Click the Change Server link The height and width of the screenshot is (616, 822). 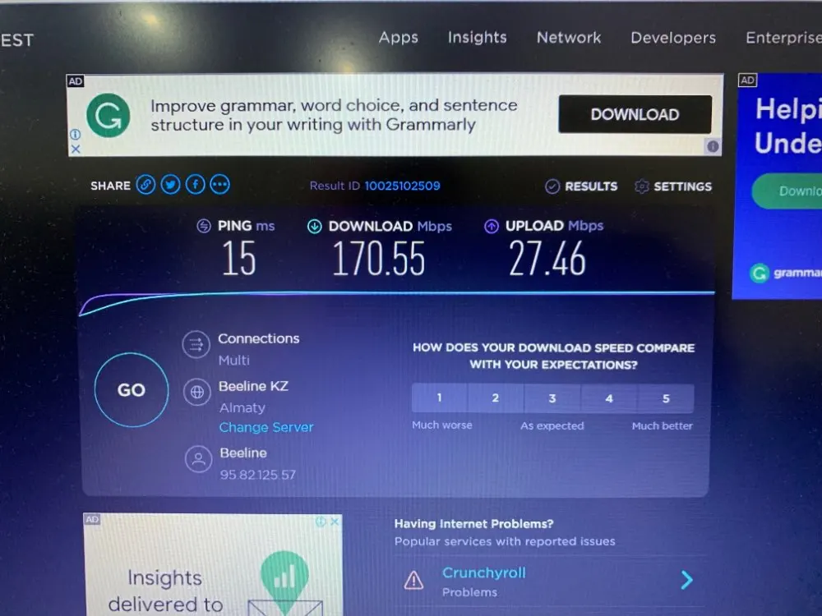point(266,427)
